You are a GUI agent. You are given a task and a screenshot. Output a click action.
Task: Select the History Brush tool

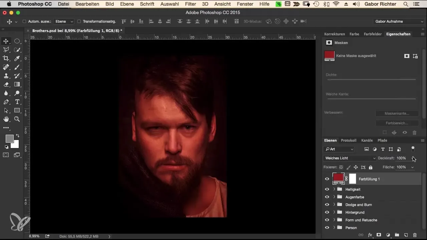(x=17, y=76)
